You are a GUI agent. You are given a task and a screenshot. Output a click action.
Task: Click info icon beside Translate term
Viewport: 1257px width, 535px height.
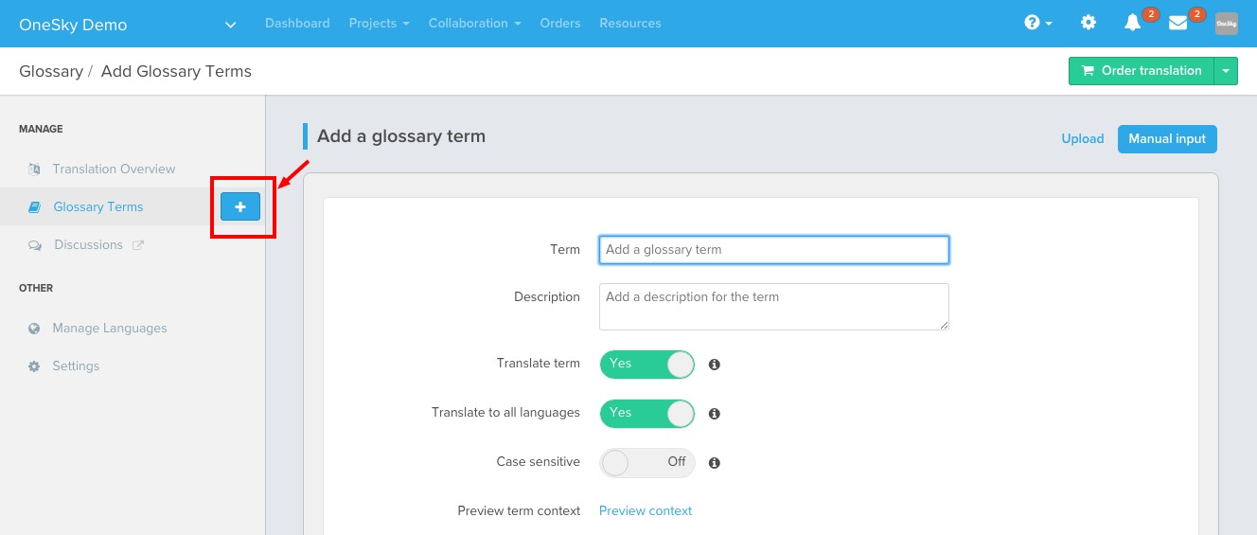(715, 364)
